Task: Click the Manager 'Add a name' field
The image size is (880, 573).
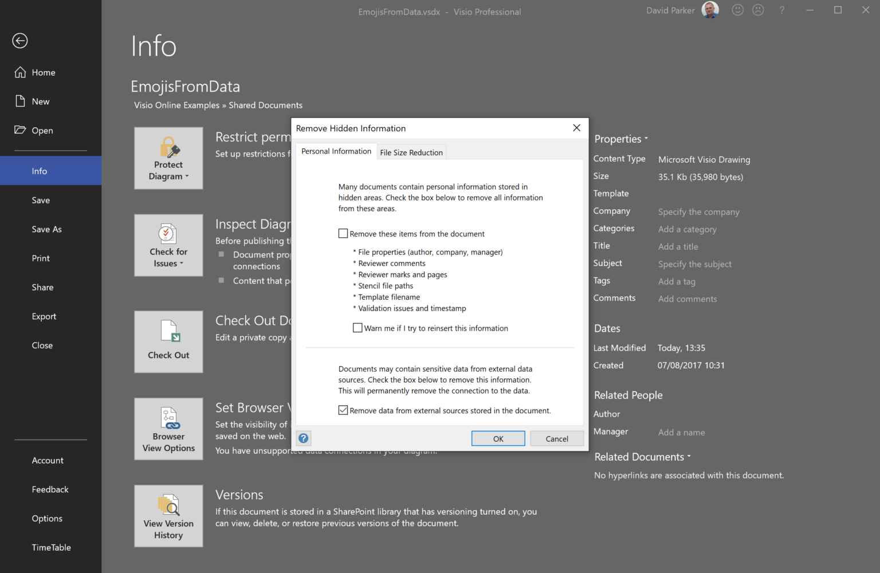Action: [682, 433]
